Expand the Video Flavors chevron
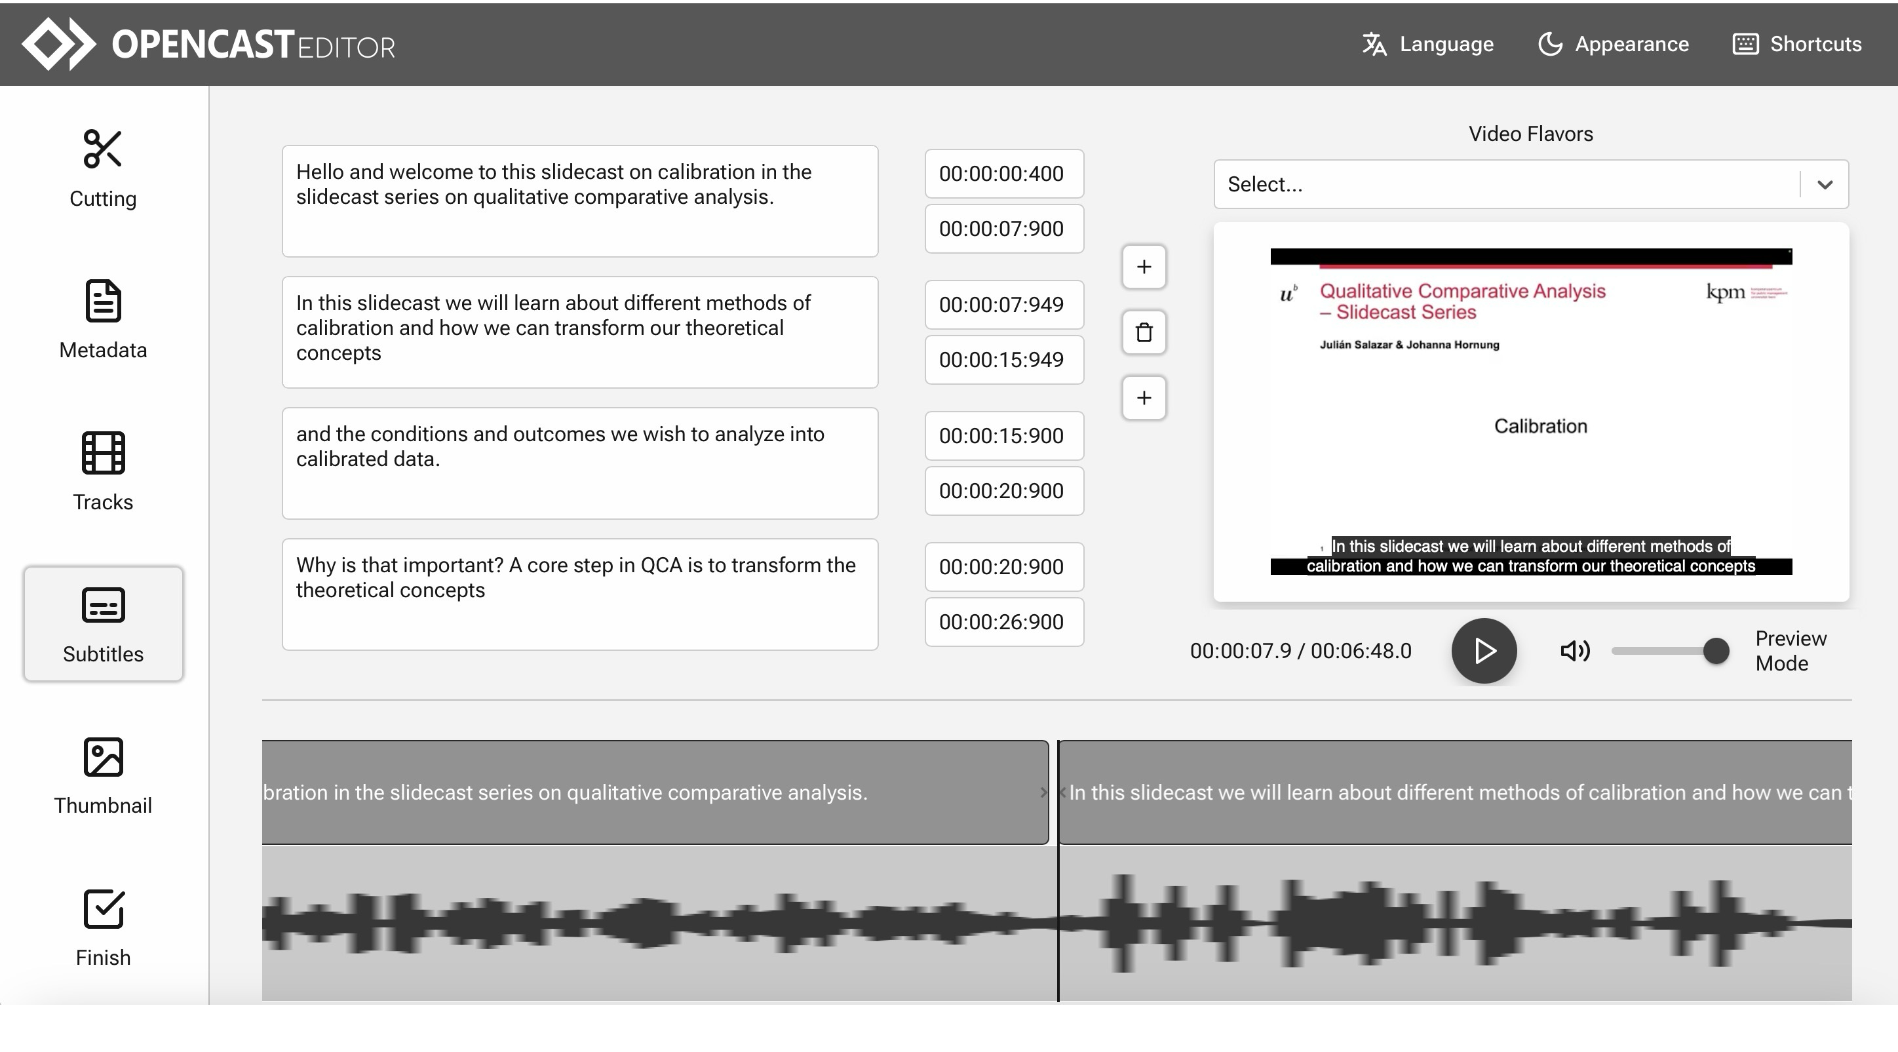This screenshot has width=1898, height=1052. (x=1825, y=184)
